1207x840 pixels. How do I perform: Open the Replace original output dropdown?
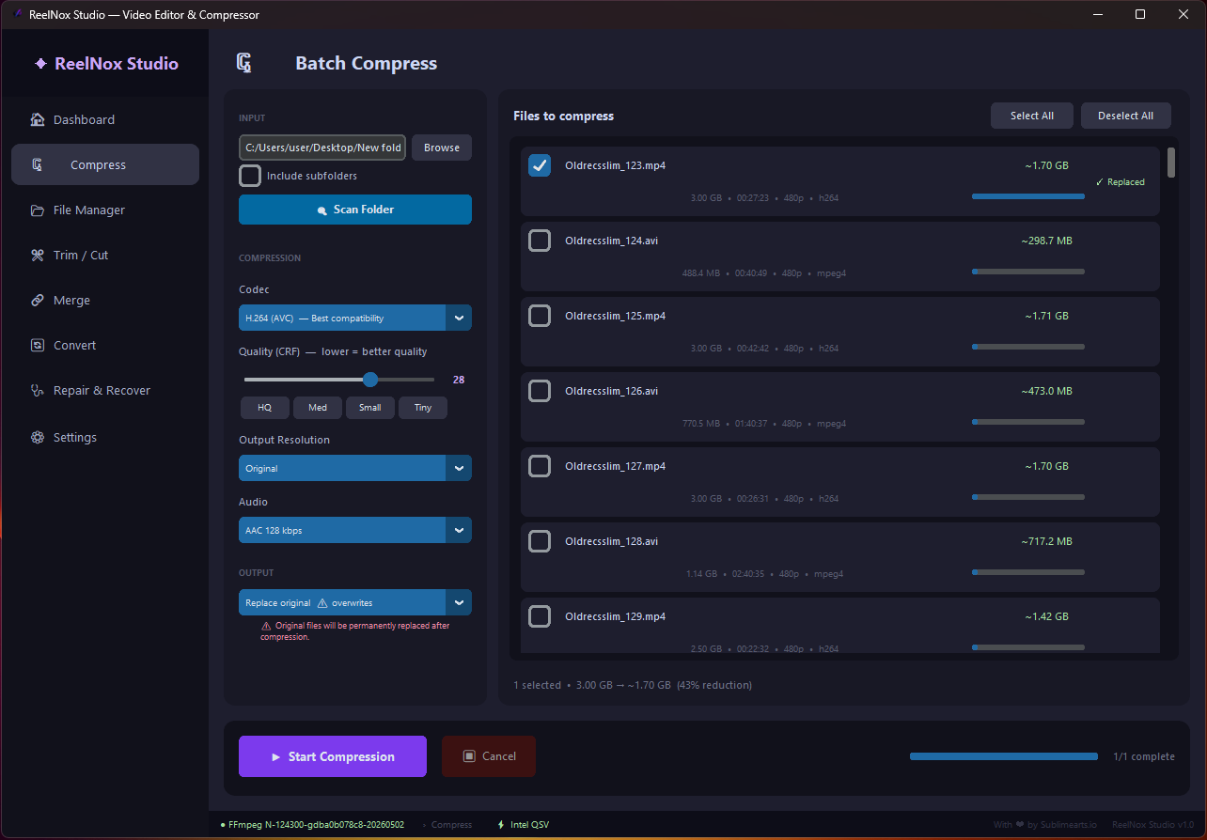355,602
